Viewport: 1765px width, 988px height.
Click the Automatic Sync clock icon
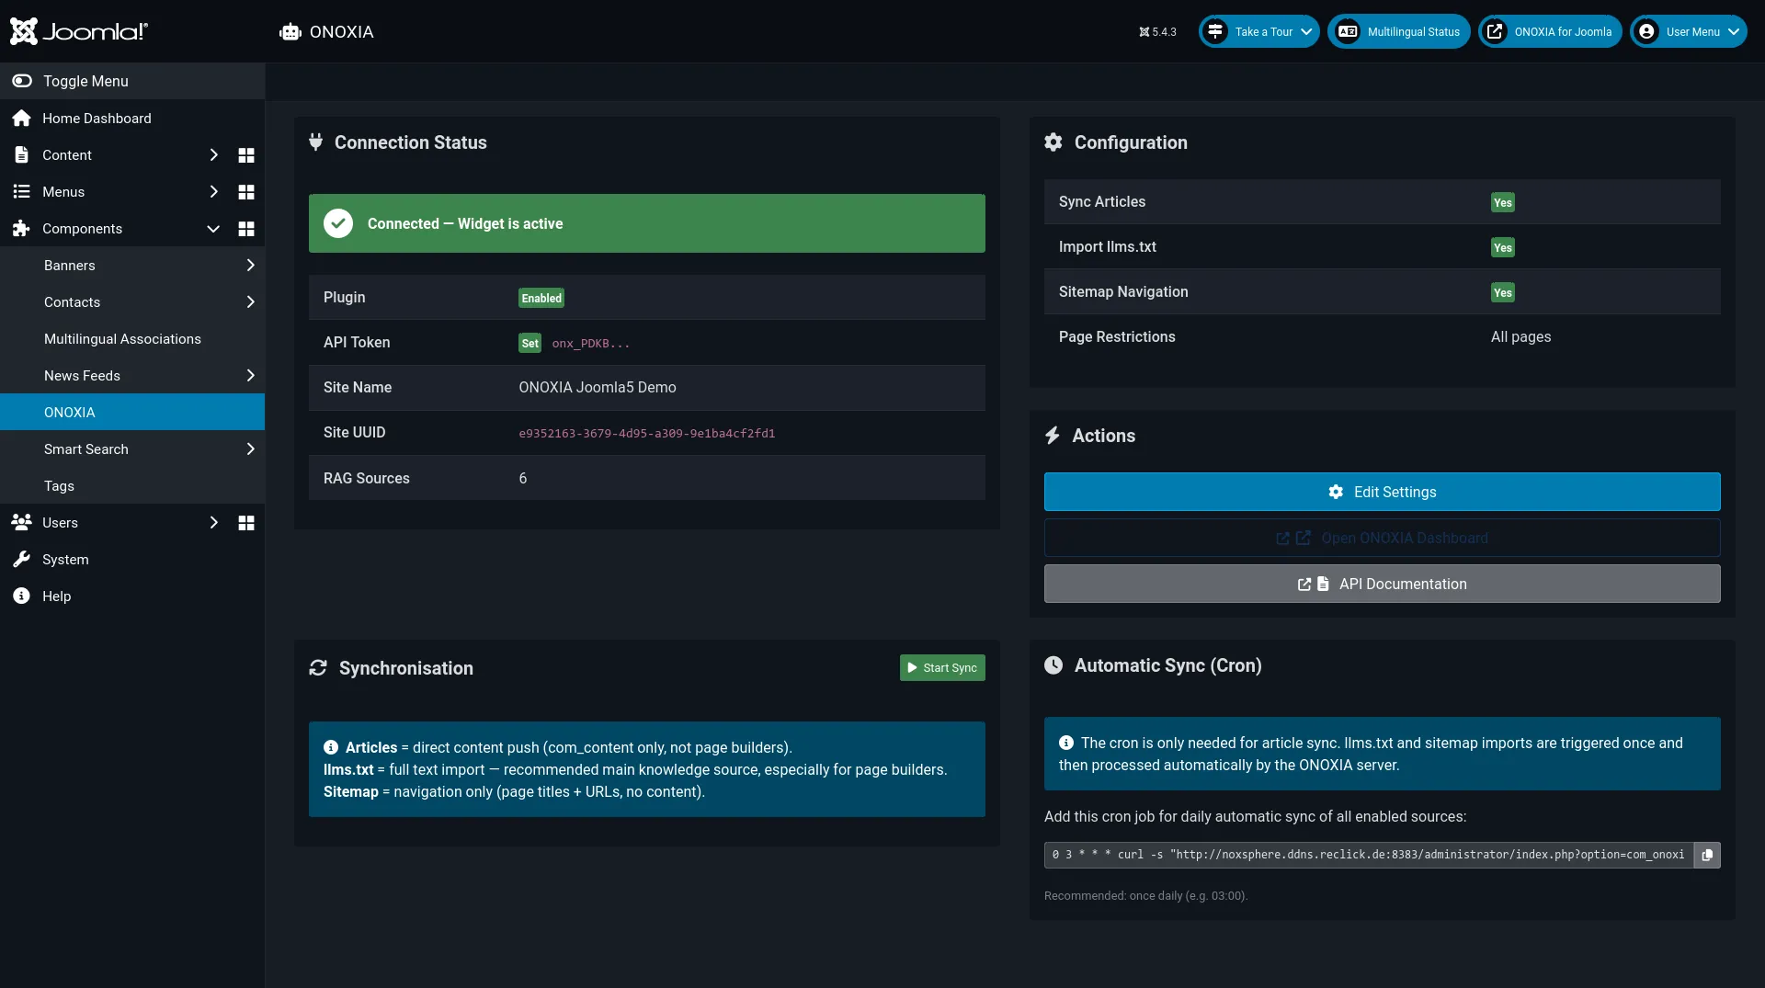tap(1053, 665)
